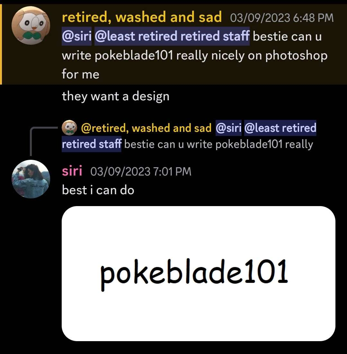Open the pokeblade101 image attachment
This screenshot has width=347, height=354.
click(198, 273)
